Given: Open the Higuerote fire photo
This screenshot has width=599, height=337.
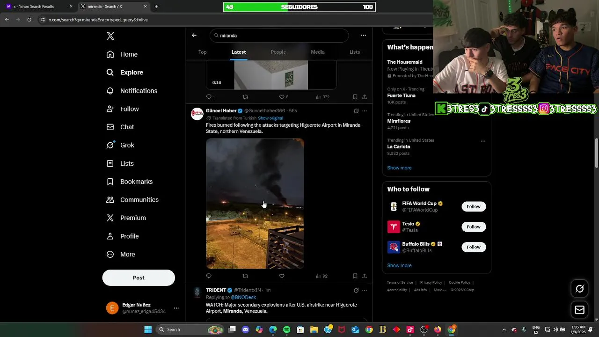Looking at the screenshot, I should (255, 204).
